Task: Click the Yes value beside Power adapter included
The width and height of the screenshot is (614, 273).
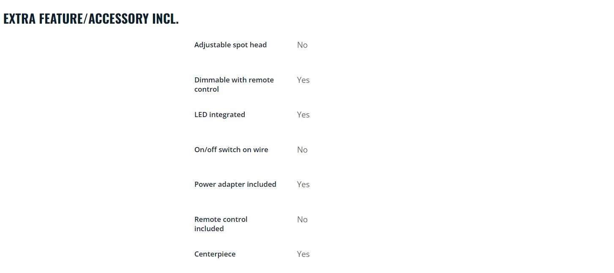Action: (x=303, y=184)
